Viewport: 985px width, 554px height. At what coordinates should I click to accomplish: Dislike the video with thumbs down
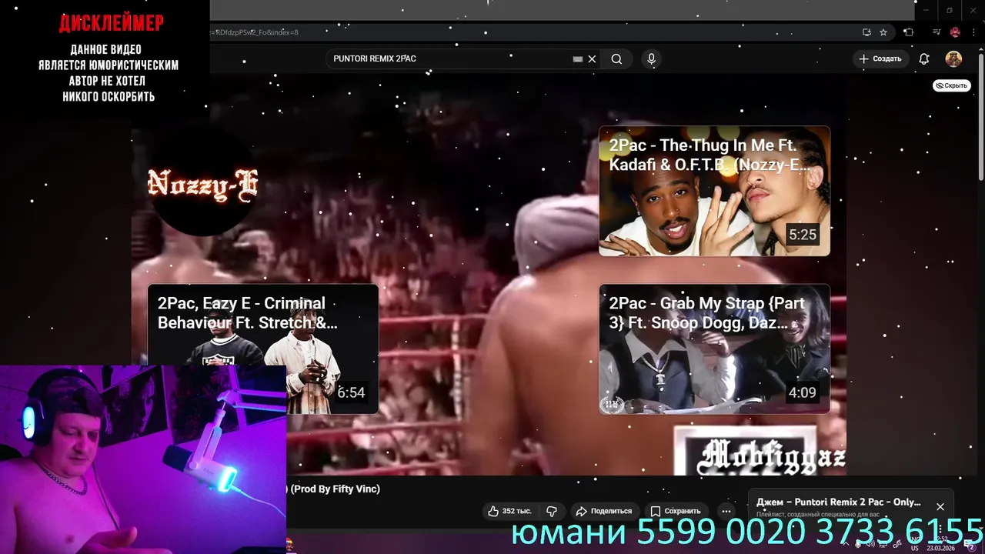[552, 511]
